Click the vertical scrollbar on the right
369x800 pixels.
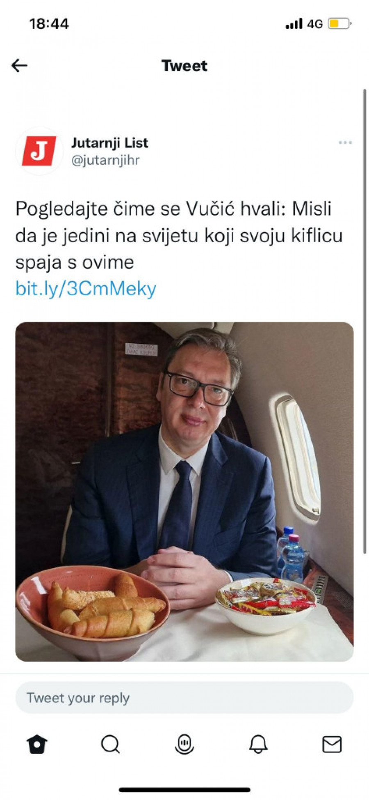point(364,321)
